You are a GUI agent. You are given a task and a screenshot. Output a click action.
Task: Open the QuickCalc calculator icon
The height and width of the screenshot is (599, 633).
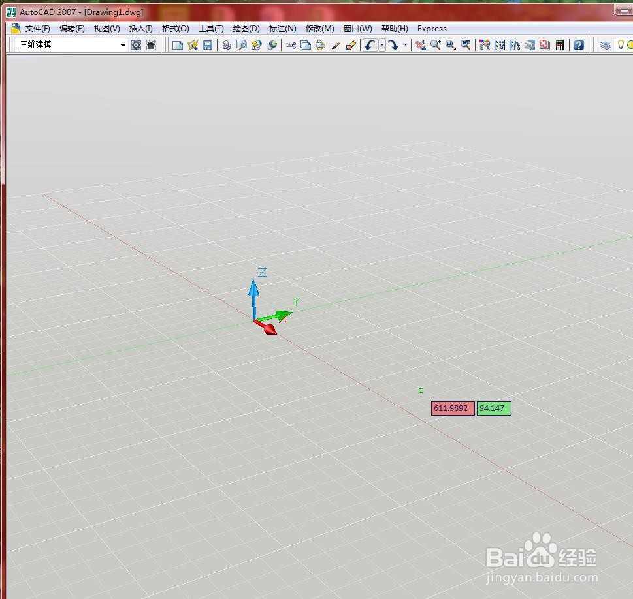(560, 45)
